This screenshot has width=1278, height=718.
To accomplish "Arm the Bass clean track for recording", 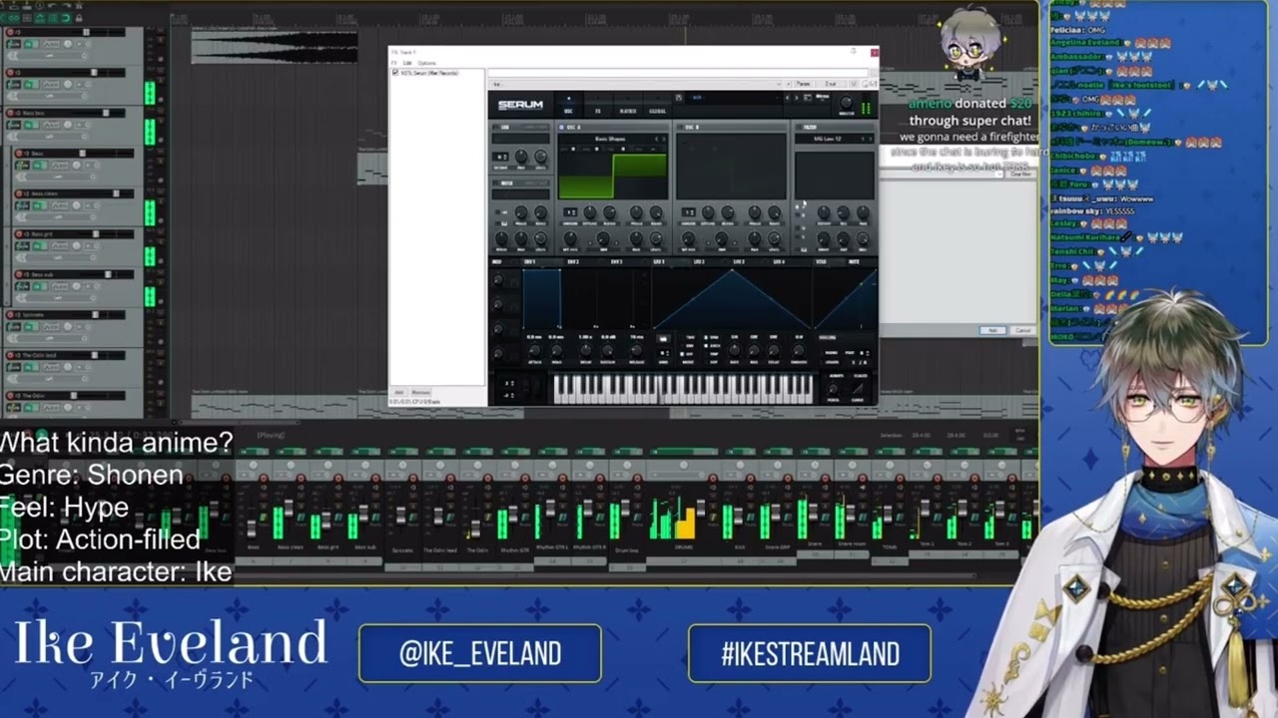I will coord(19,193).
